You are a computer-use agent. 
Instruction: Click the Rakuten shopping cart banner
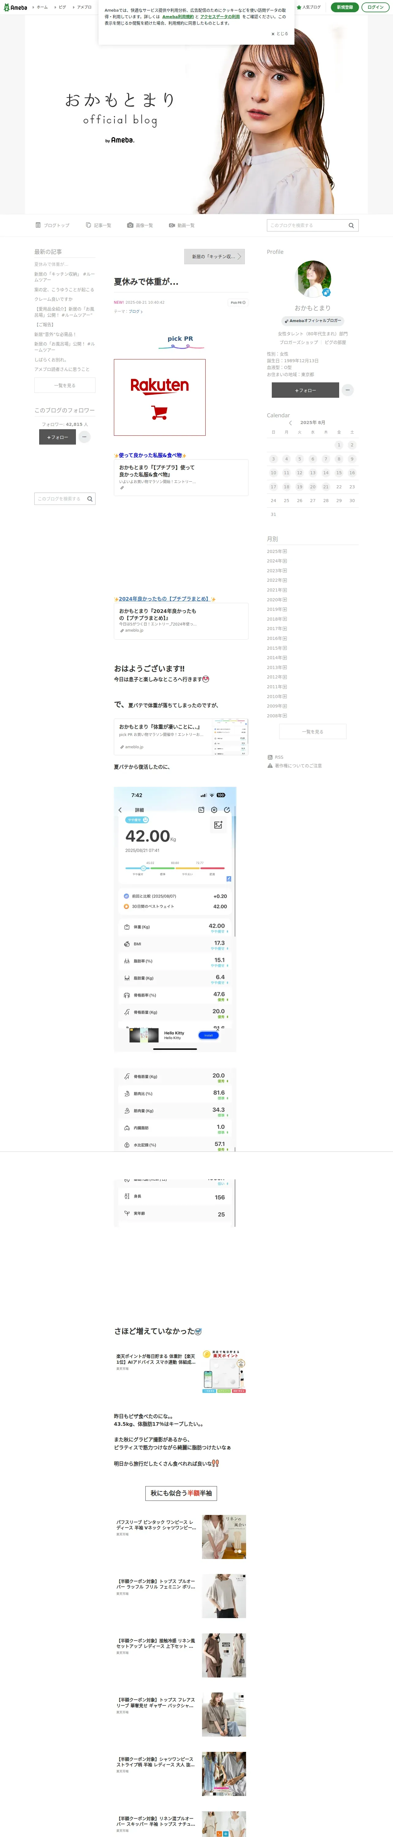tap(160, 397)
